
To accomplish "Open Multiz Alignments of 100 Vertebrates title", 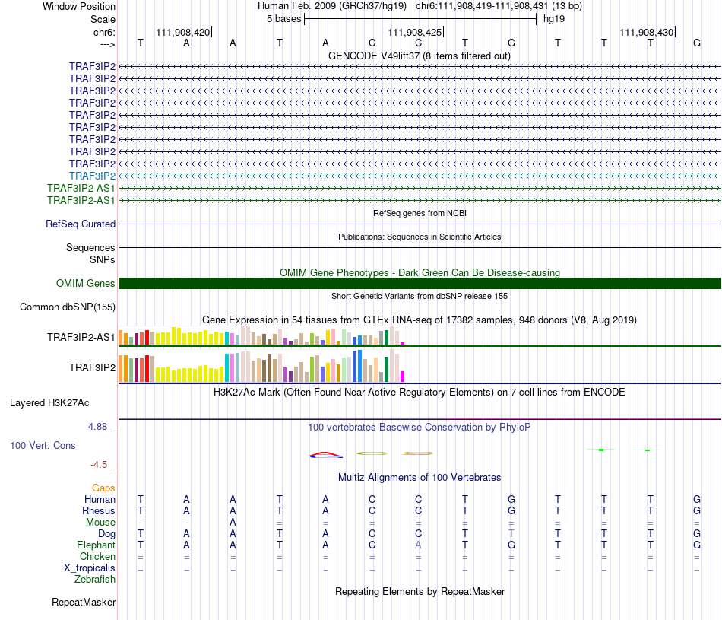I will click(420, 478).
